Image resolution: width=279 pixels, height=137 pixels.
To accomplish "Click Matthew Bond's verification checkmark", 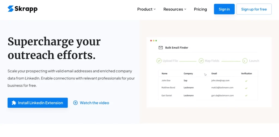I will [246, 88].
